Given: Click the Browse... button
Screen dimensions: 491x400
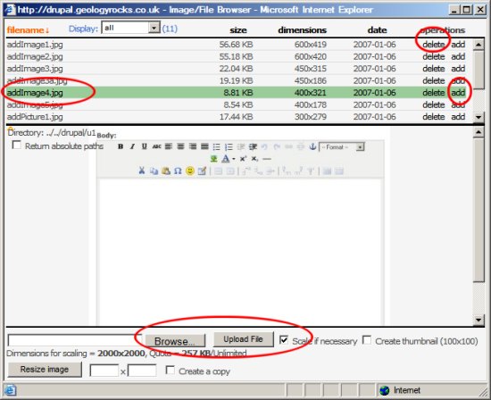Looking at the screenshot, I should (175, 341).
